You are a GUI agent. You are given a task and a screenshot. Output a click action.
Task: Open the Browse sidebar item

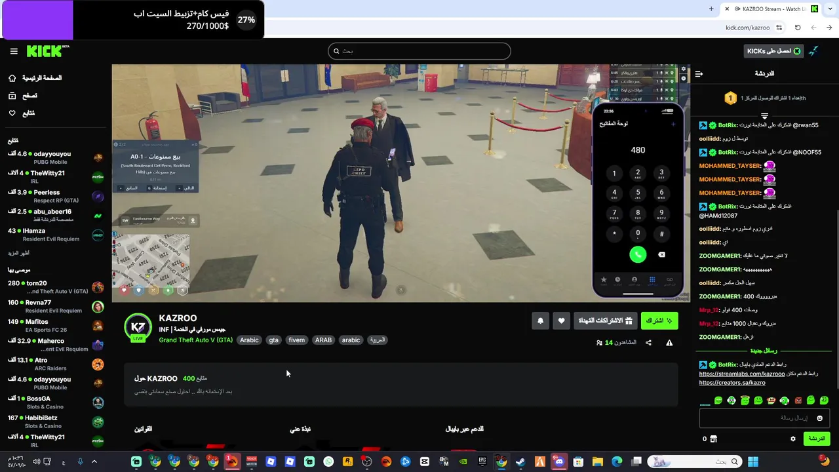[23, 96]
